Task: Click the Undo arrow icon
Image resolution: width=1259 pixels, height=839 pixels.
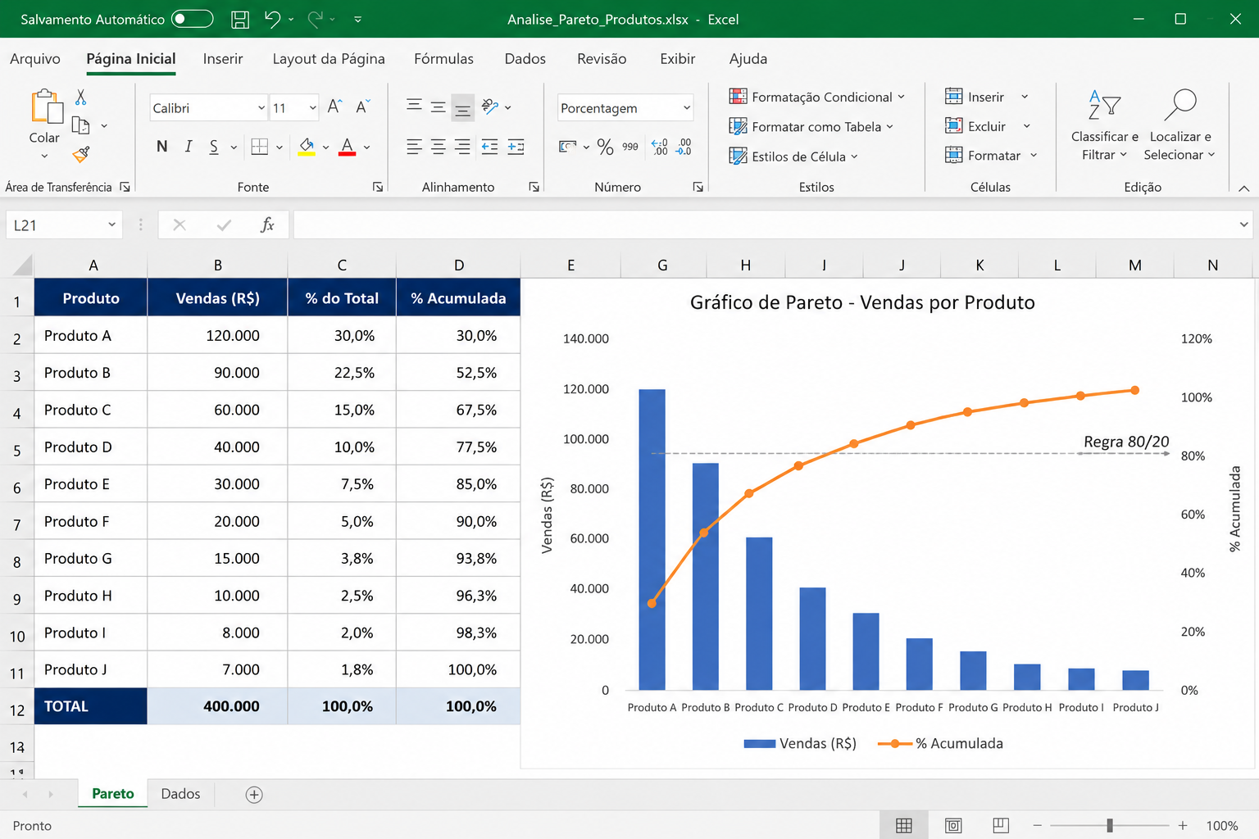Action: (x=273, y=19)
